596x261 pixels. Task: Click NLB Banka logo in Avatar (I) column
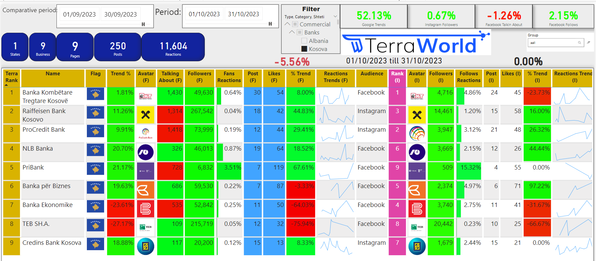[417, 152]
